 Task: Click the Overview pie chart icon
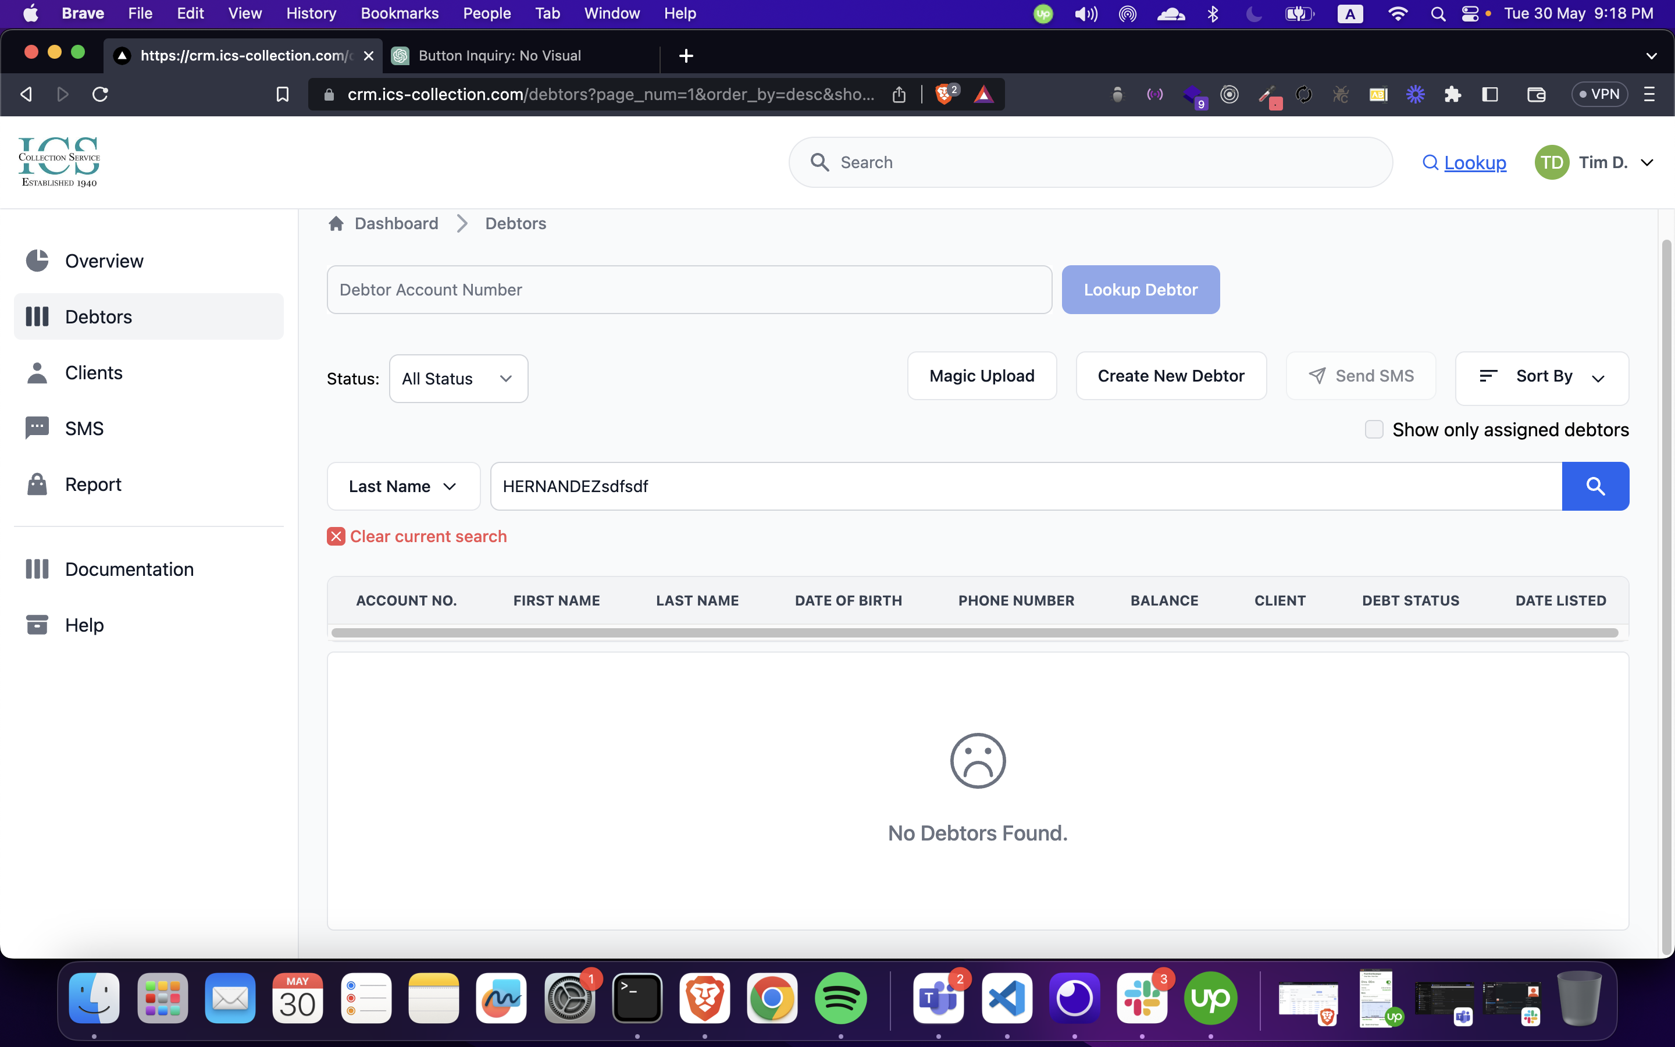pos(37,261)
